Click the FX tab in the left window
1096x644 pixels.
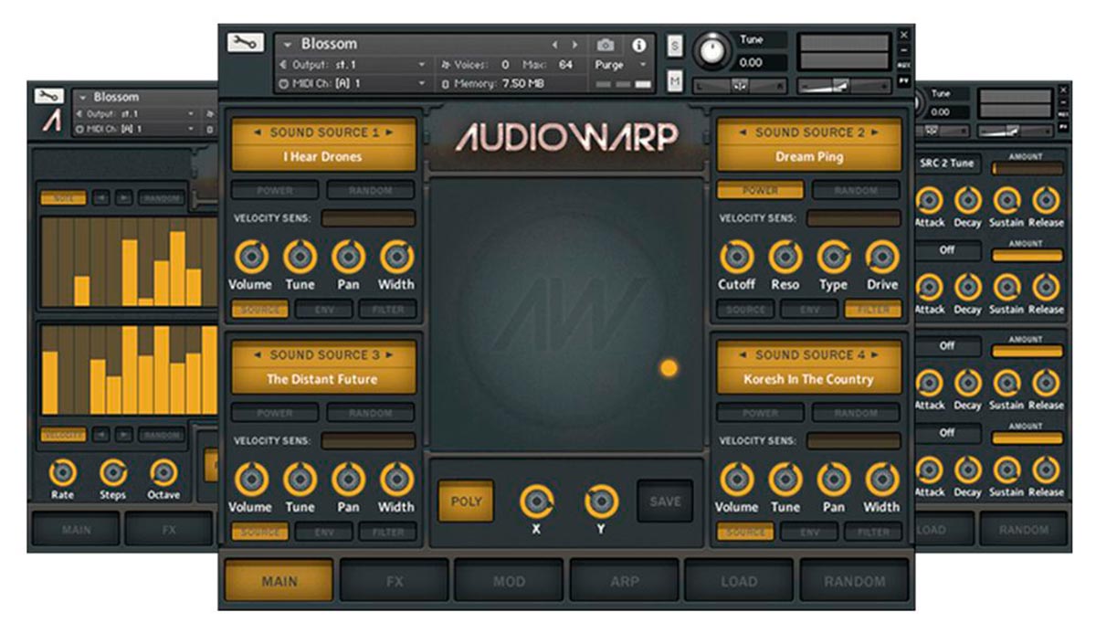tap(168, 529)
